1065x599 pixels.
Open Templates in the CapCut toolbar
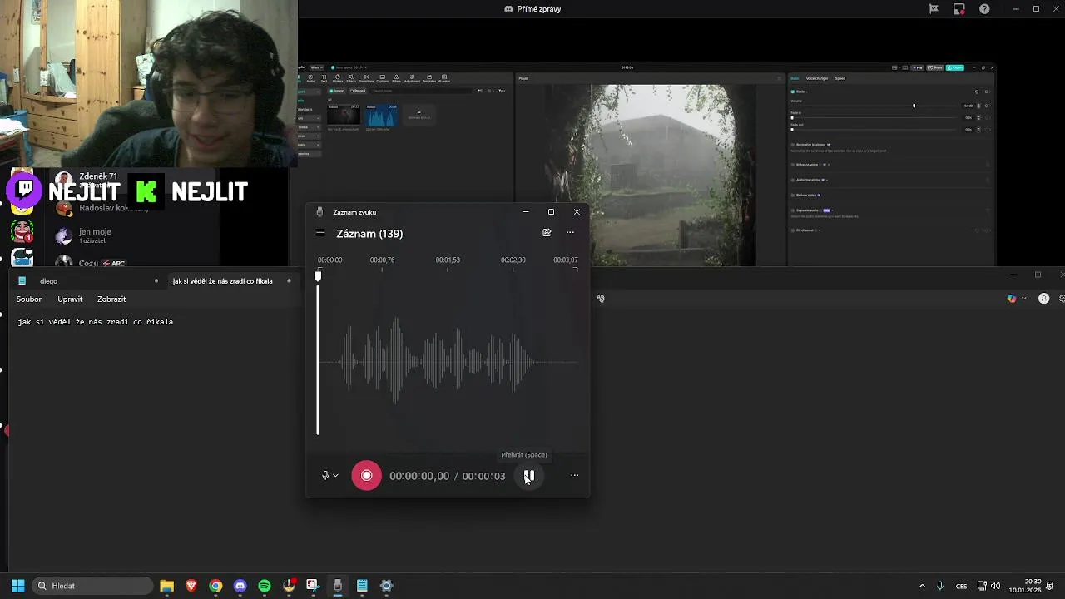pos(429,78)
